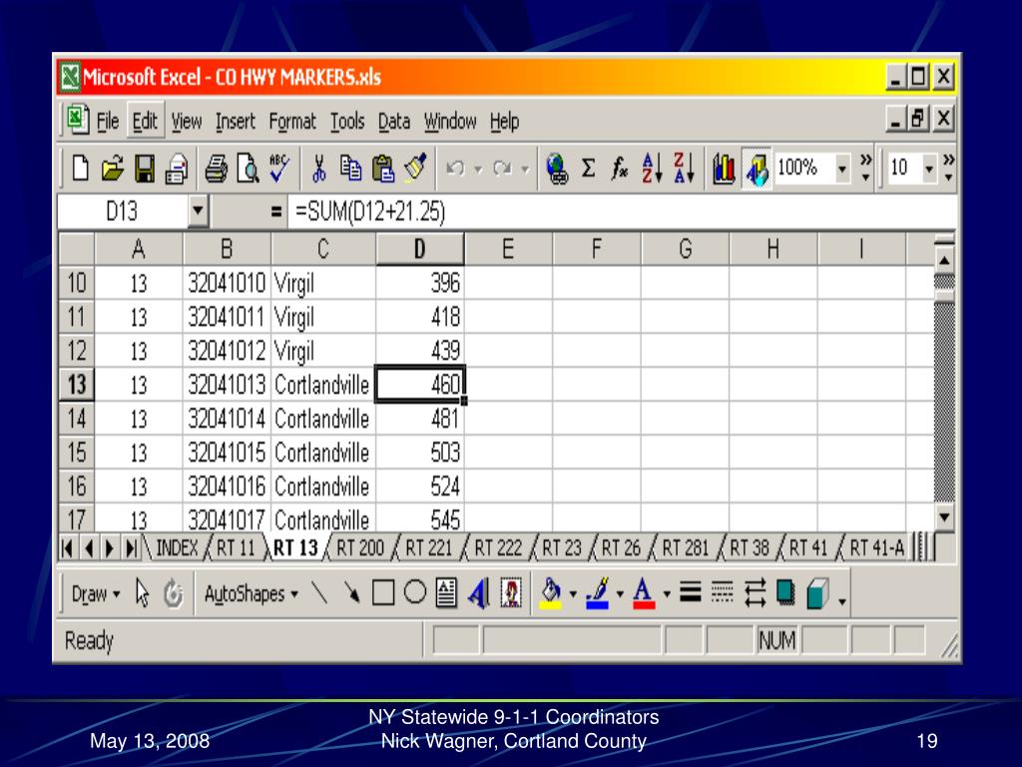Apply the red Font Color
This screenshot has width=1022, height=767.
(644, 593)
